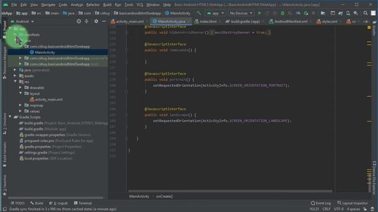Collapse the layout folder

point(21,94)
